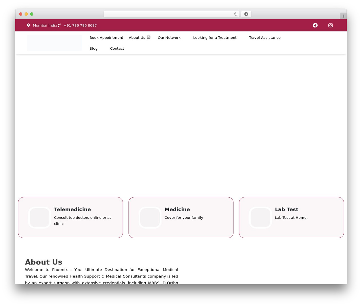The width and height of the screenshot is (362, 306).
Task: Open the Our Network menu
Action: pyautogui.click(x=169, y=38)
